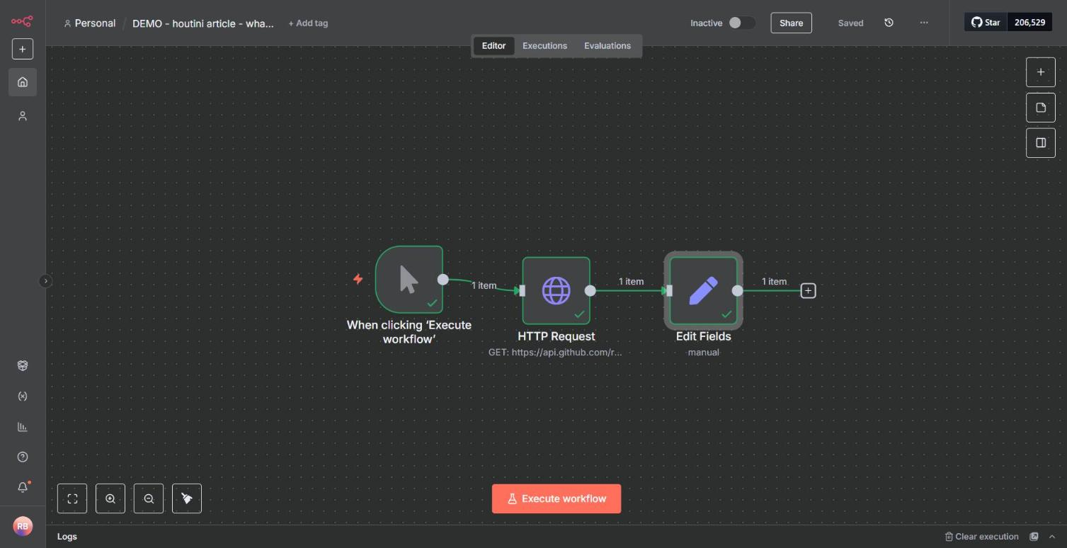The image size is (1067, 548).
Task: Click the Share button
Action: pyautogui.click(x=791, y=23)
